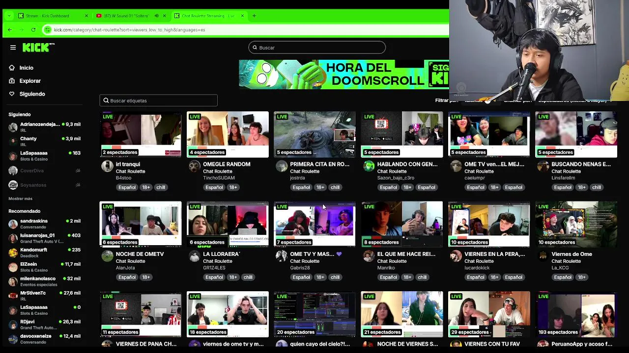This screenshot has height=353, width=629.
Task: Open Chat Roulette category under BUSCANDO NENAS
Action: click(566, 171)
